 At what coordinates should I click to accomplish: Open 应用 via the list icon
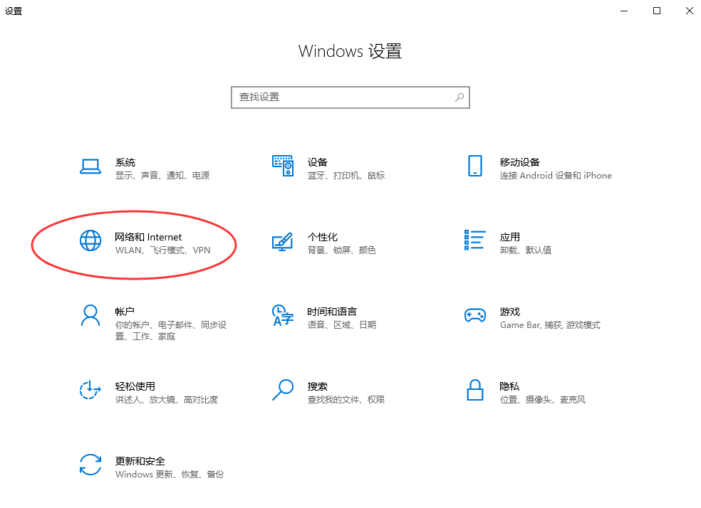click(474, 241)
